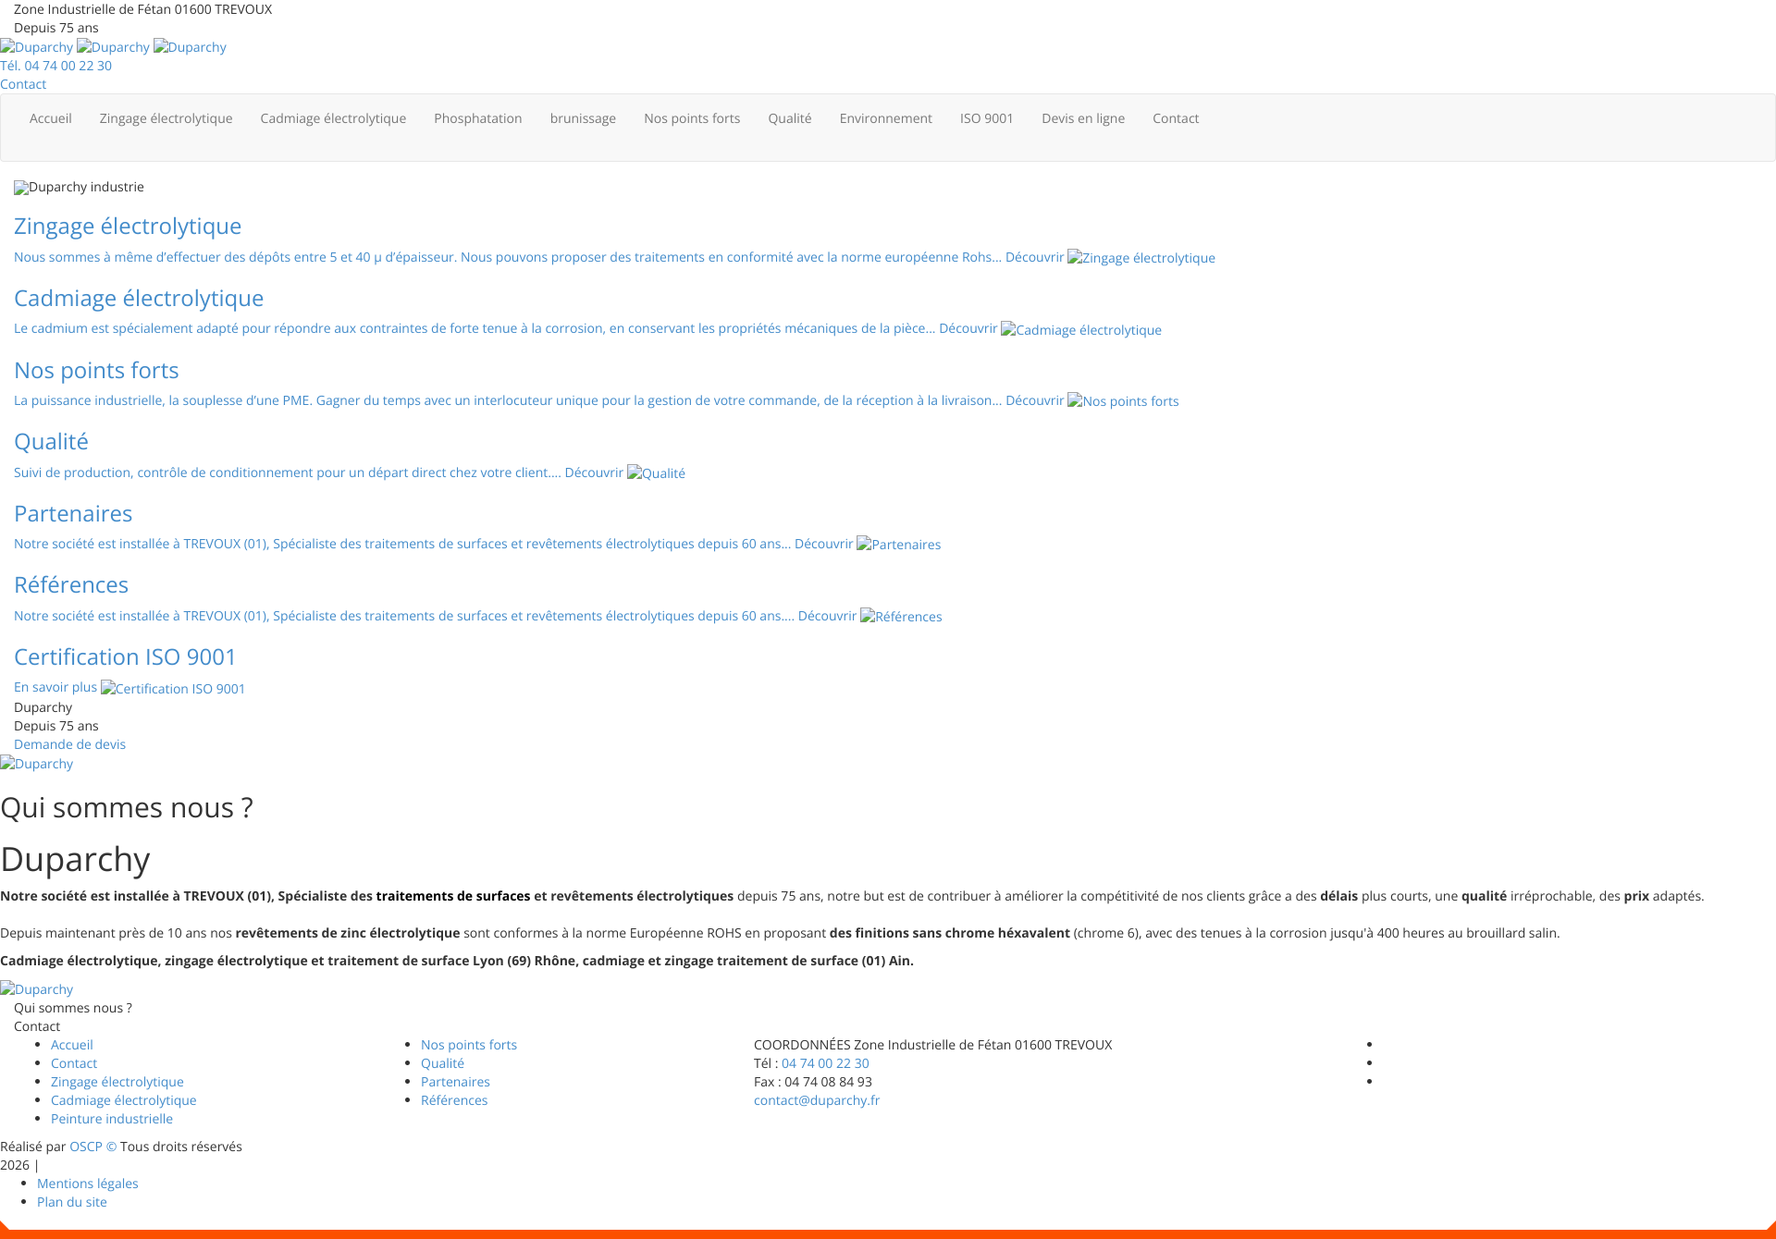Go to Qualité in the navigation bar
The image size is (1776, 1239).
point(790,118)
